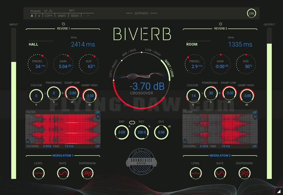The width and height of the screenshot is (283, 195).
Task: Click Reverb 2 DAMP LOW knob
Action: click(x=229, y=93)
